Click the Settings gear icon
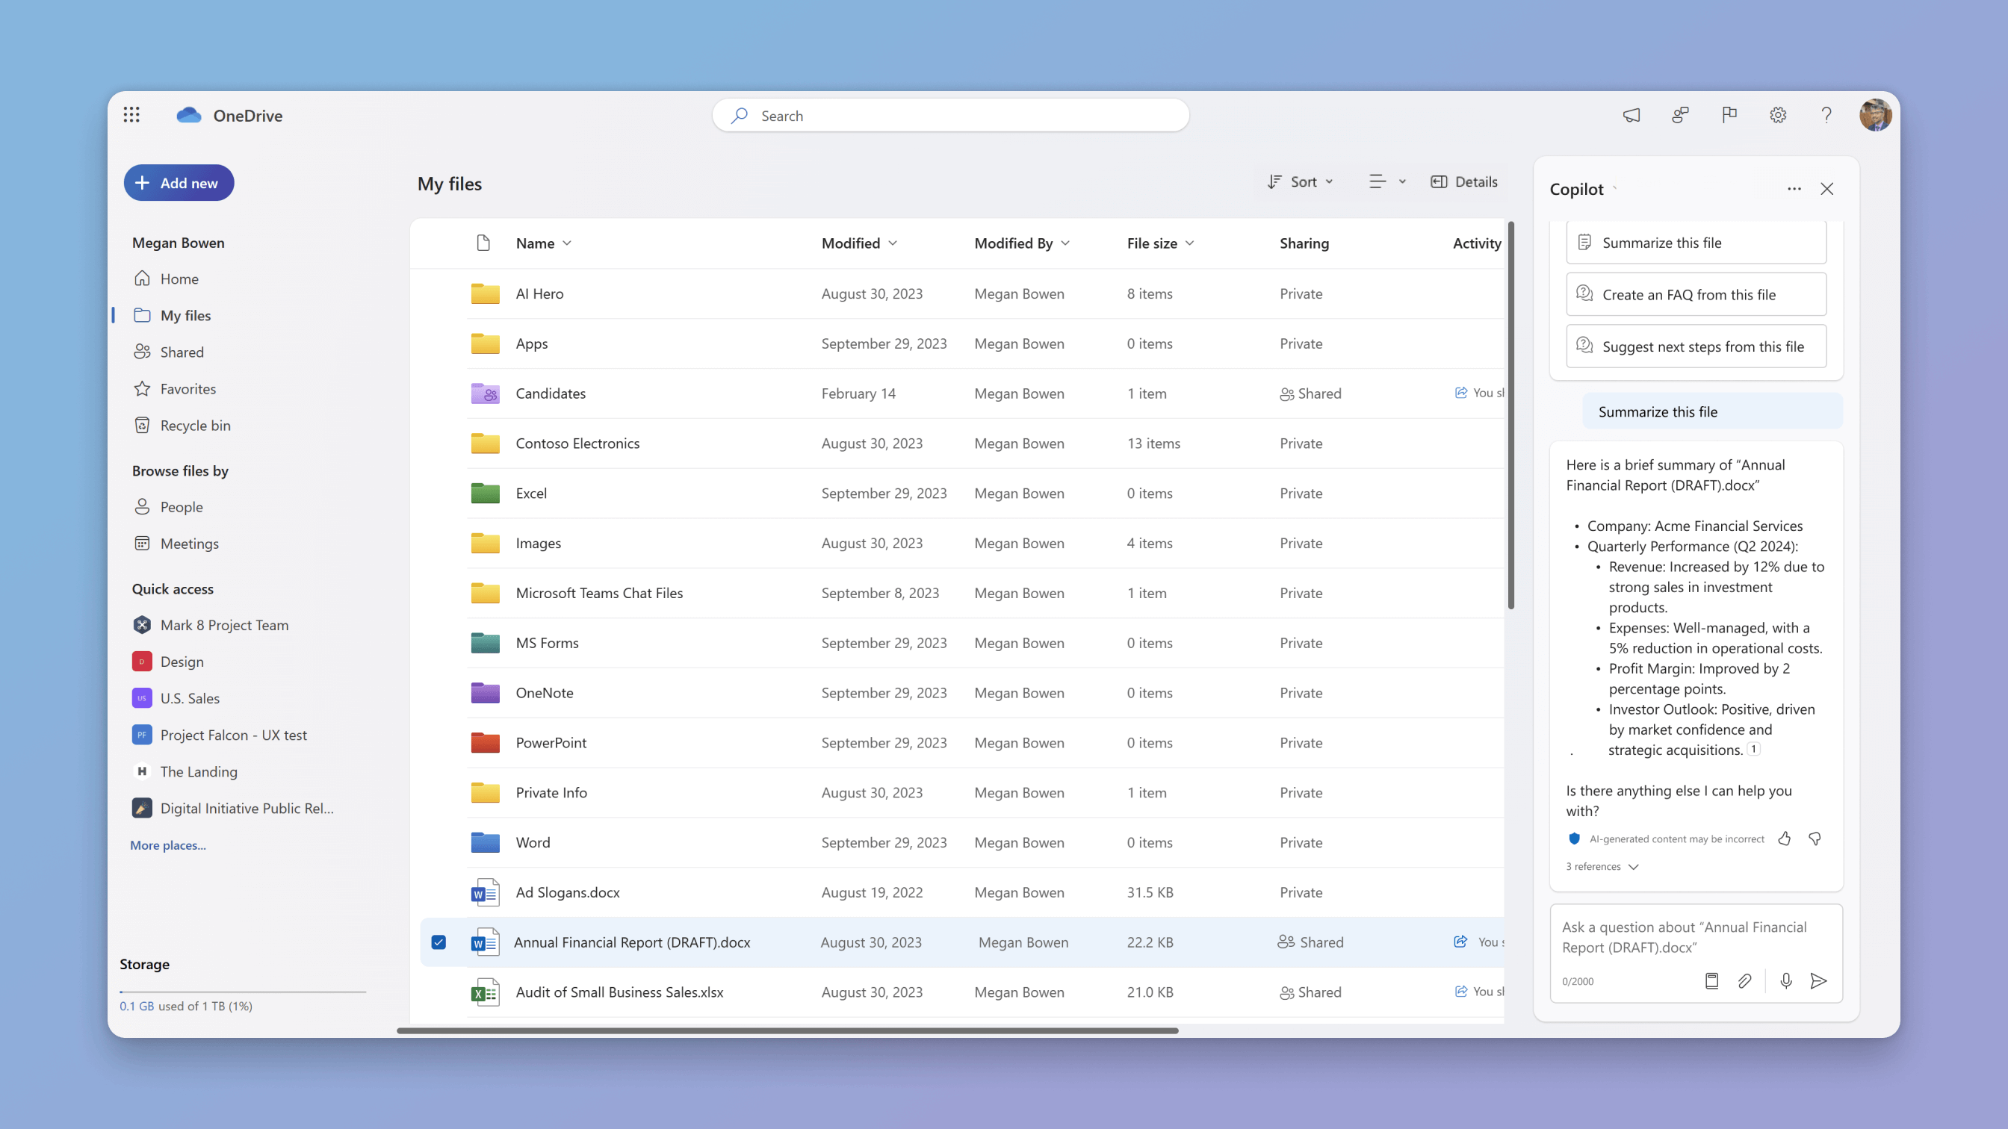 click(1778, 114)
